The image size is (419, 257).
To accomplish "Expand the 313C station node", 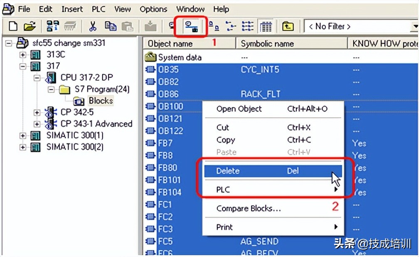I will click(x=23, y=55).
